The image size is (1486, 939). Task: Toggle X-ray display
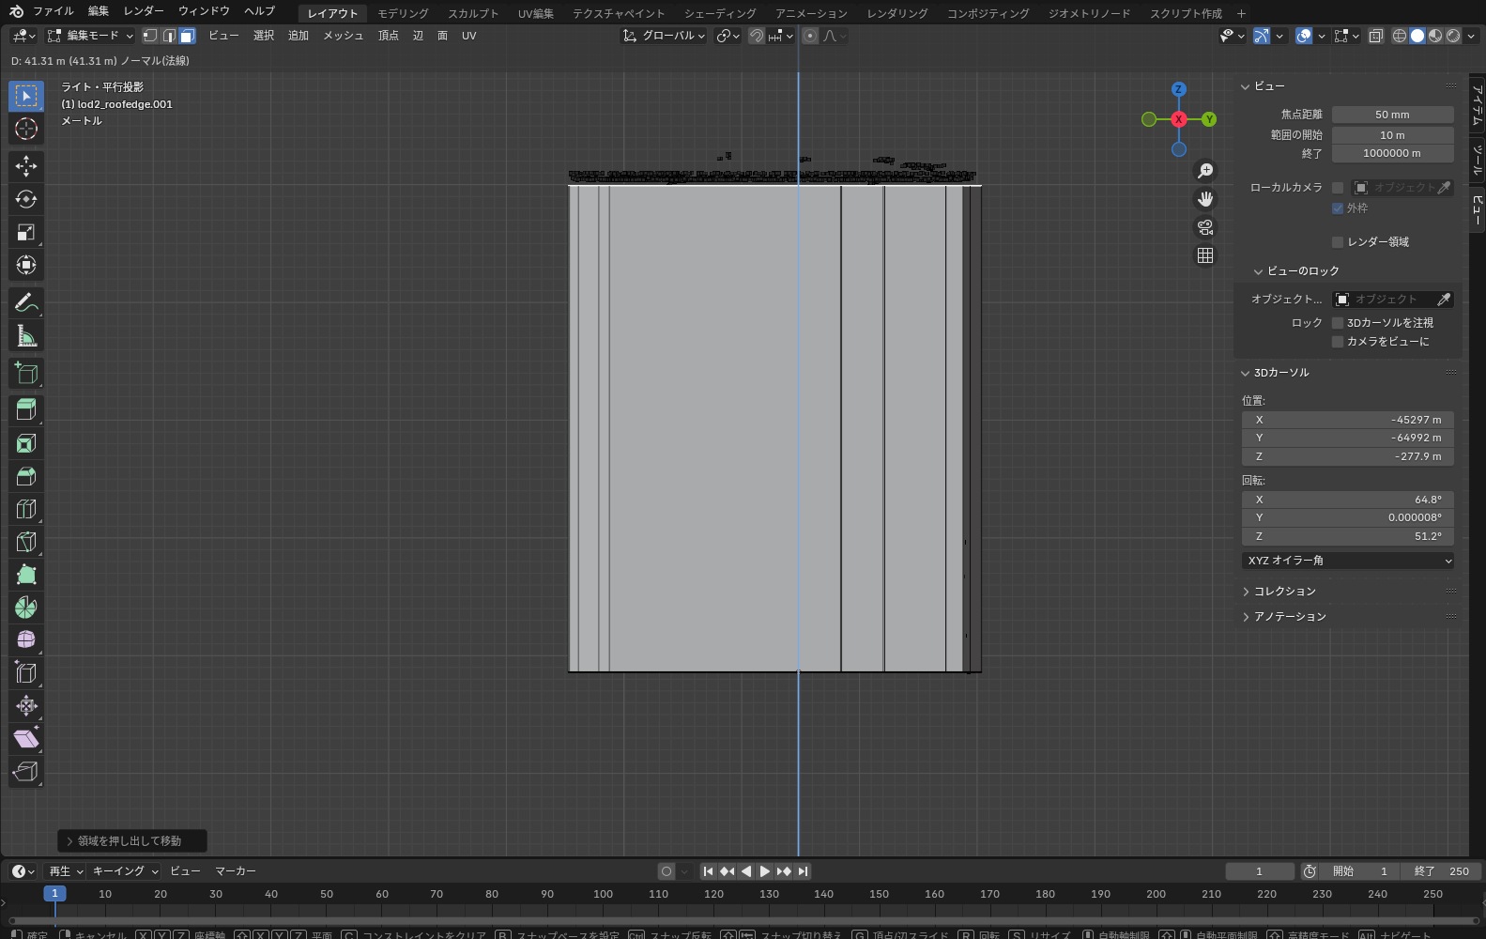click(x=1375, y=36)
